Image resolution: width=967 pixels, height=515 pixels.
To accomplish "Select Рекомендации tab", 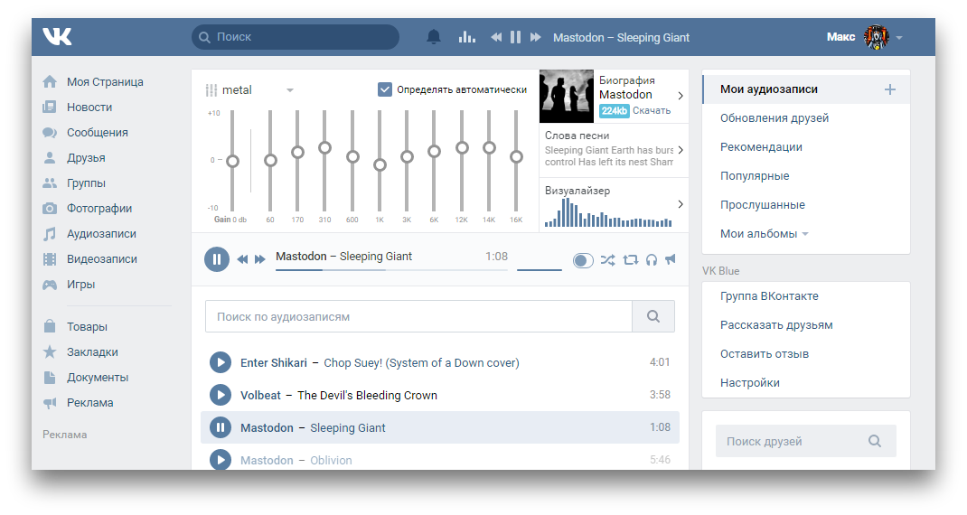I will pos(761,146).
